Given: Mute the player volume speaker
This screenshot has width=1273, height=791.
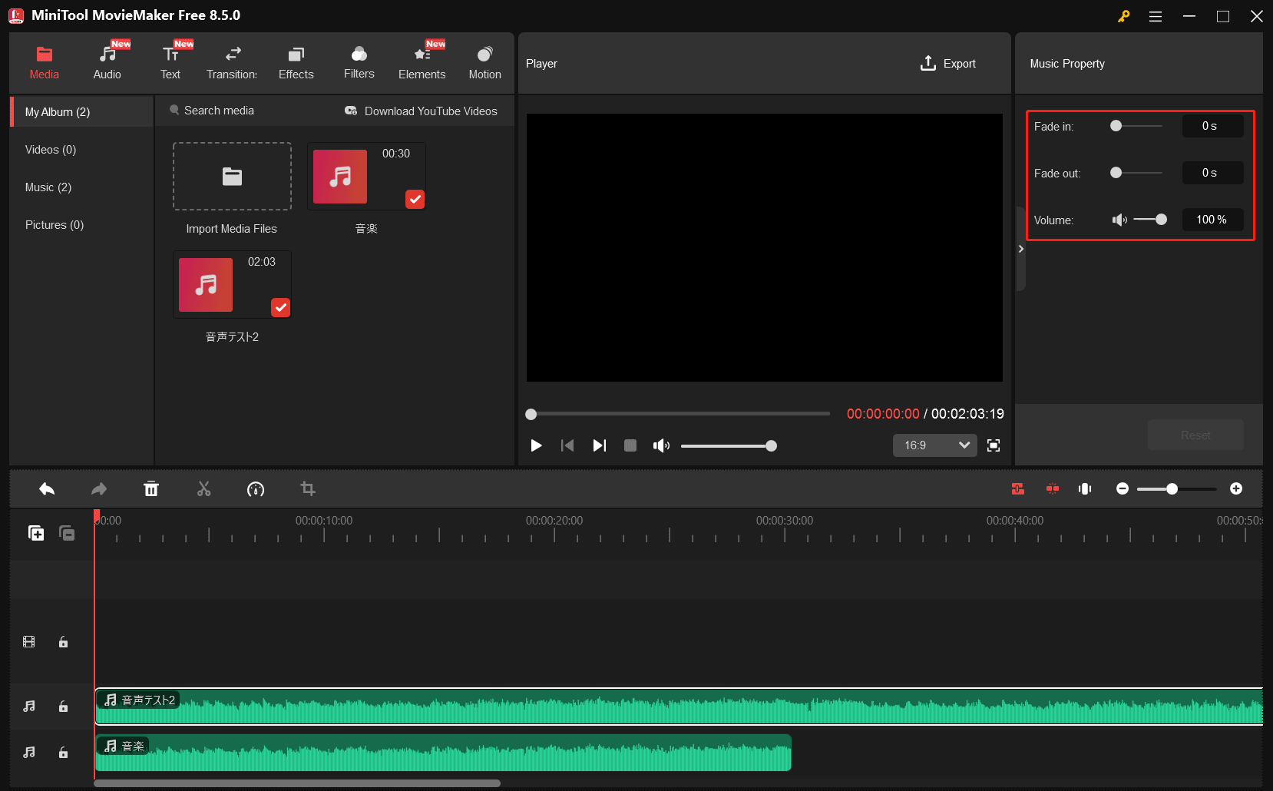Looking at the screenshot, I should [x=660, y=445].
